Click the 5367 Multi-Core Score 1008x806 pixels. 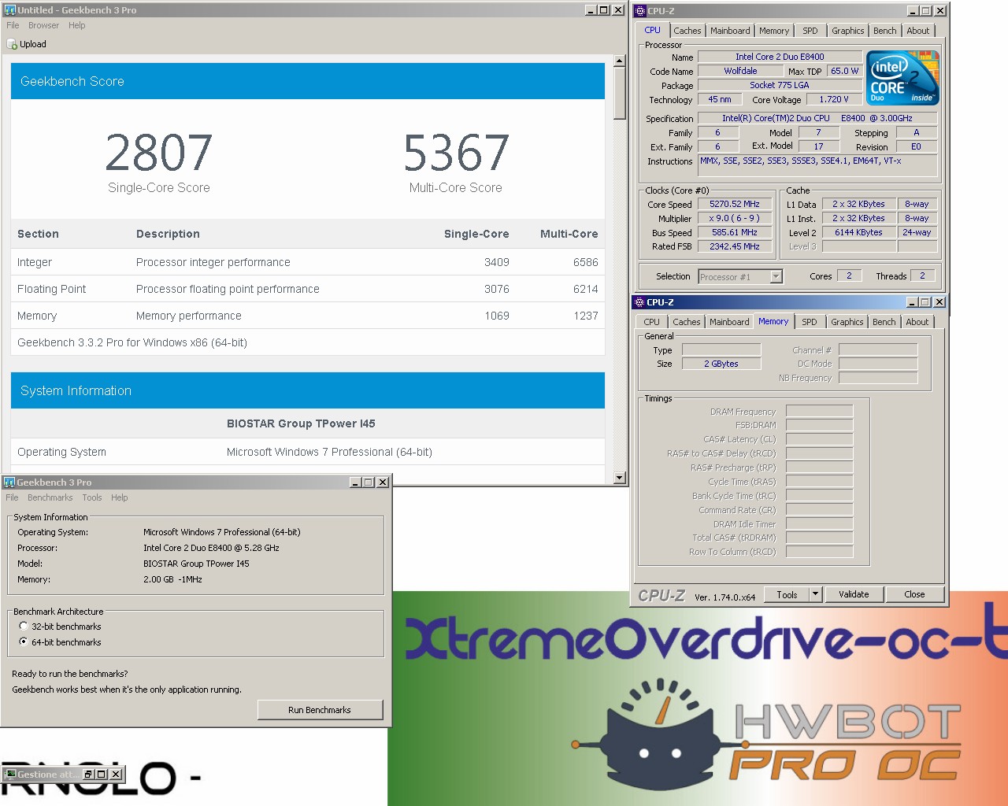tap(456, 153)
